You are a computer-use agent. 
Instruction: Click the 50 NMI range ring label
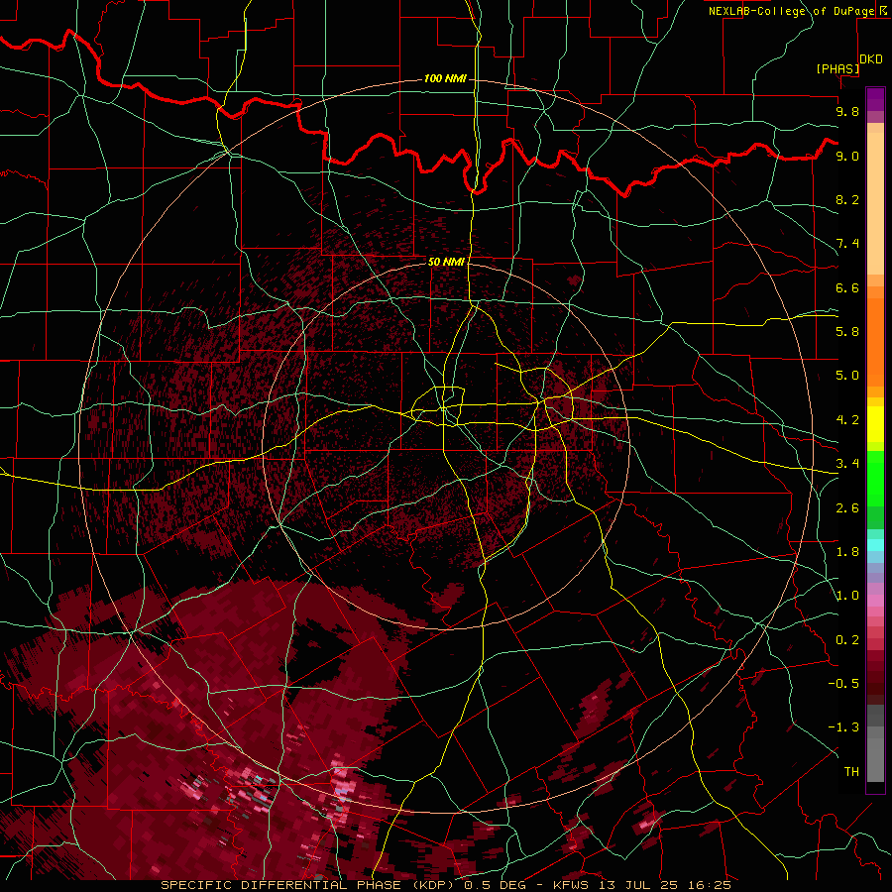coord(447,262)
